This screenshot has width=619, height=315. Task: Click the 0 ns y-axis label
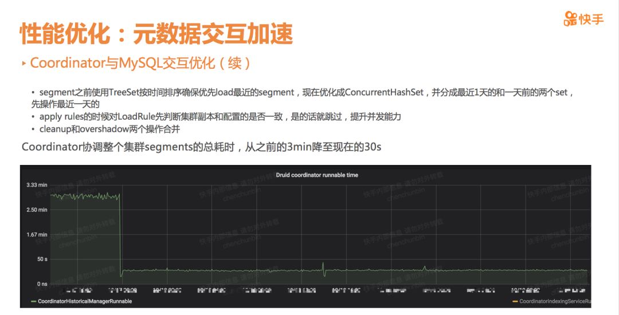point(42,284)
